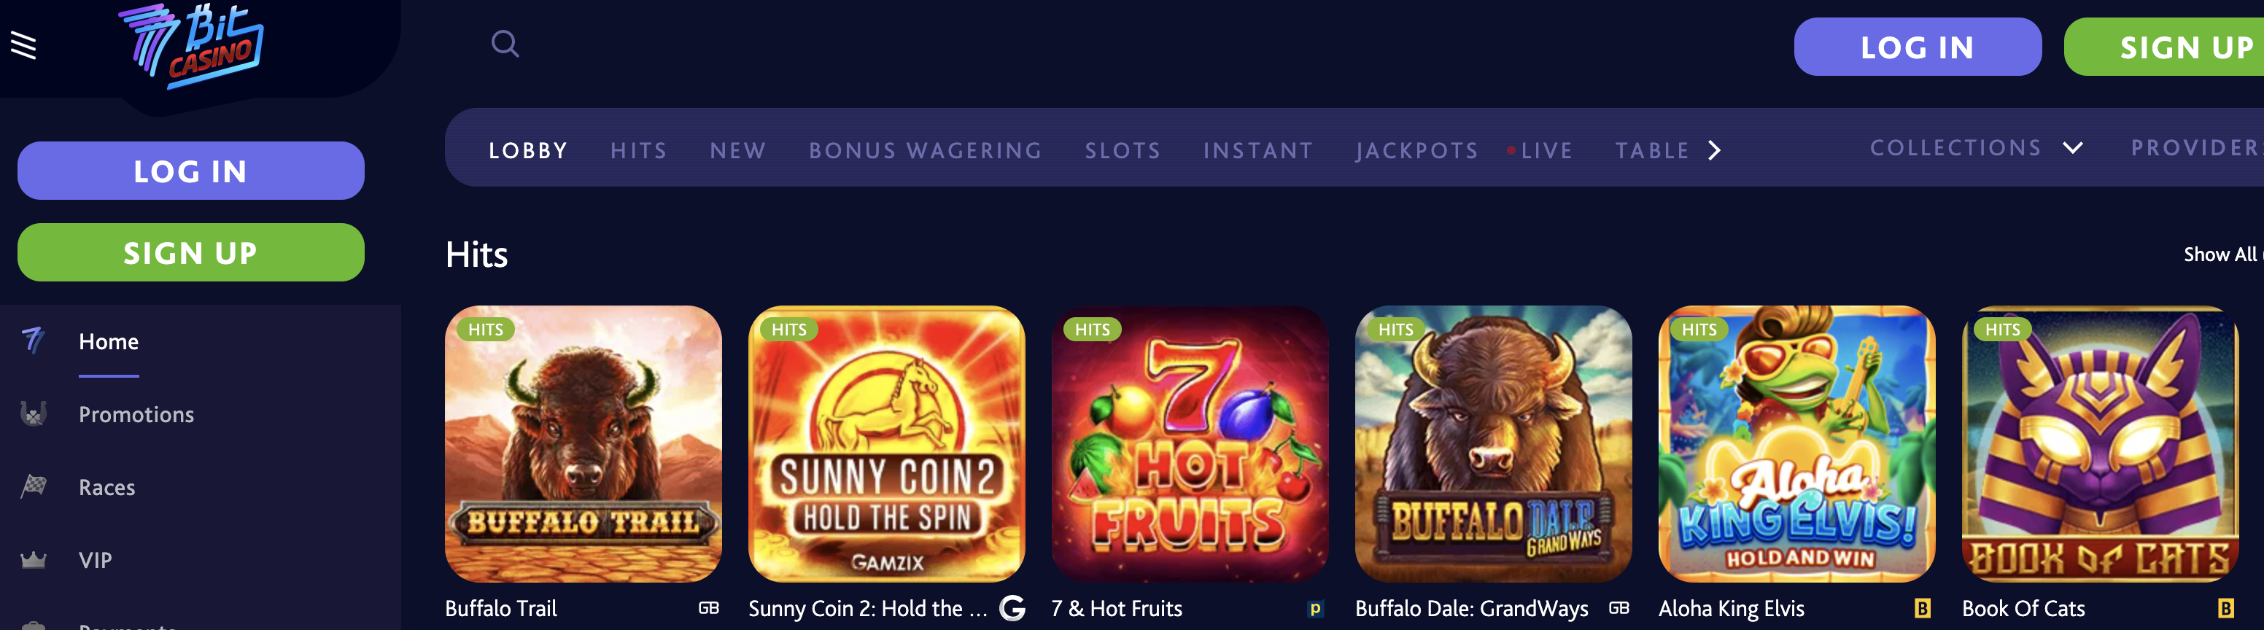Select the Jackpots tab

pos(1416,150)
